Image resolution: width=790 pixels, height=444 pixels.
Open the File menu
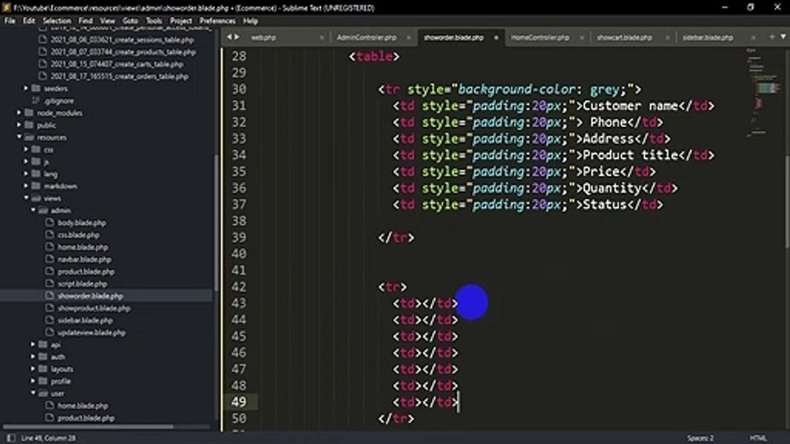point(10,20)
